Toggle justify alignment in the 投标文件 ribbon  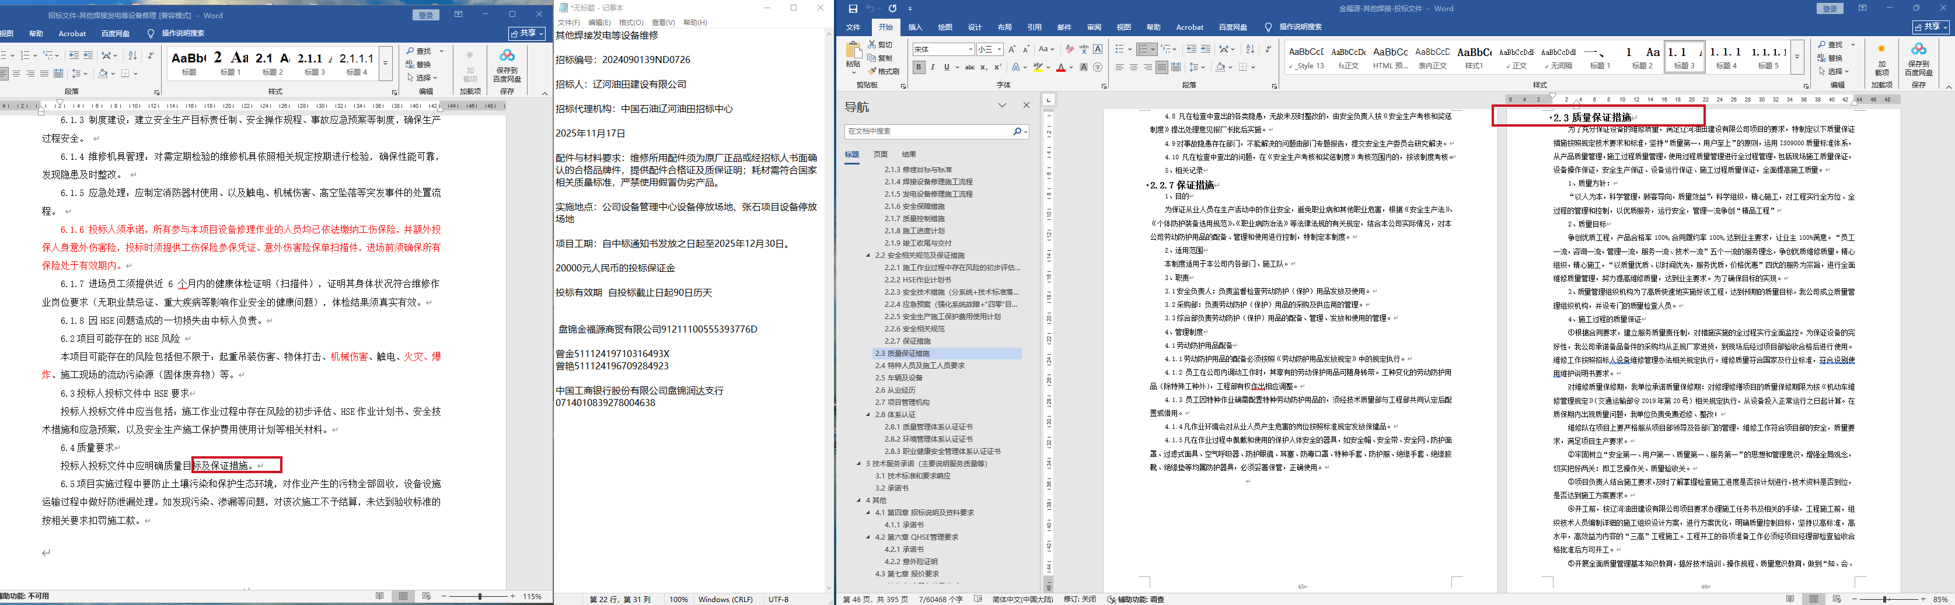pyautogui.click(x=1161, y=68)
